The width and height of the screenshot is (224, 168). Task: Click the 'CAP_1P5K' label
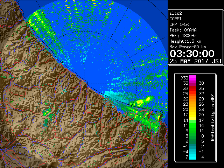click(x=179, y=24)
